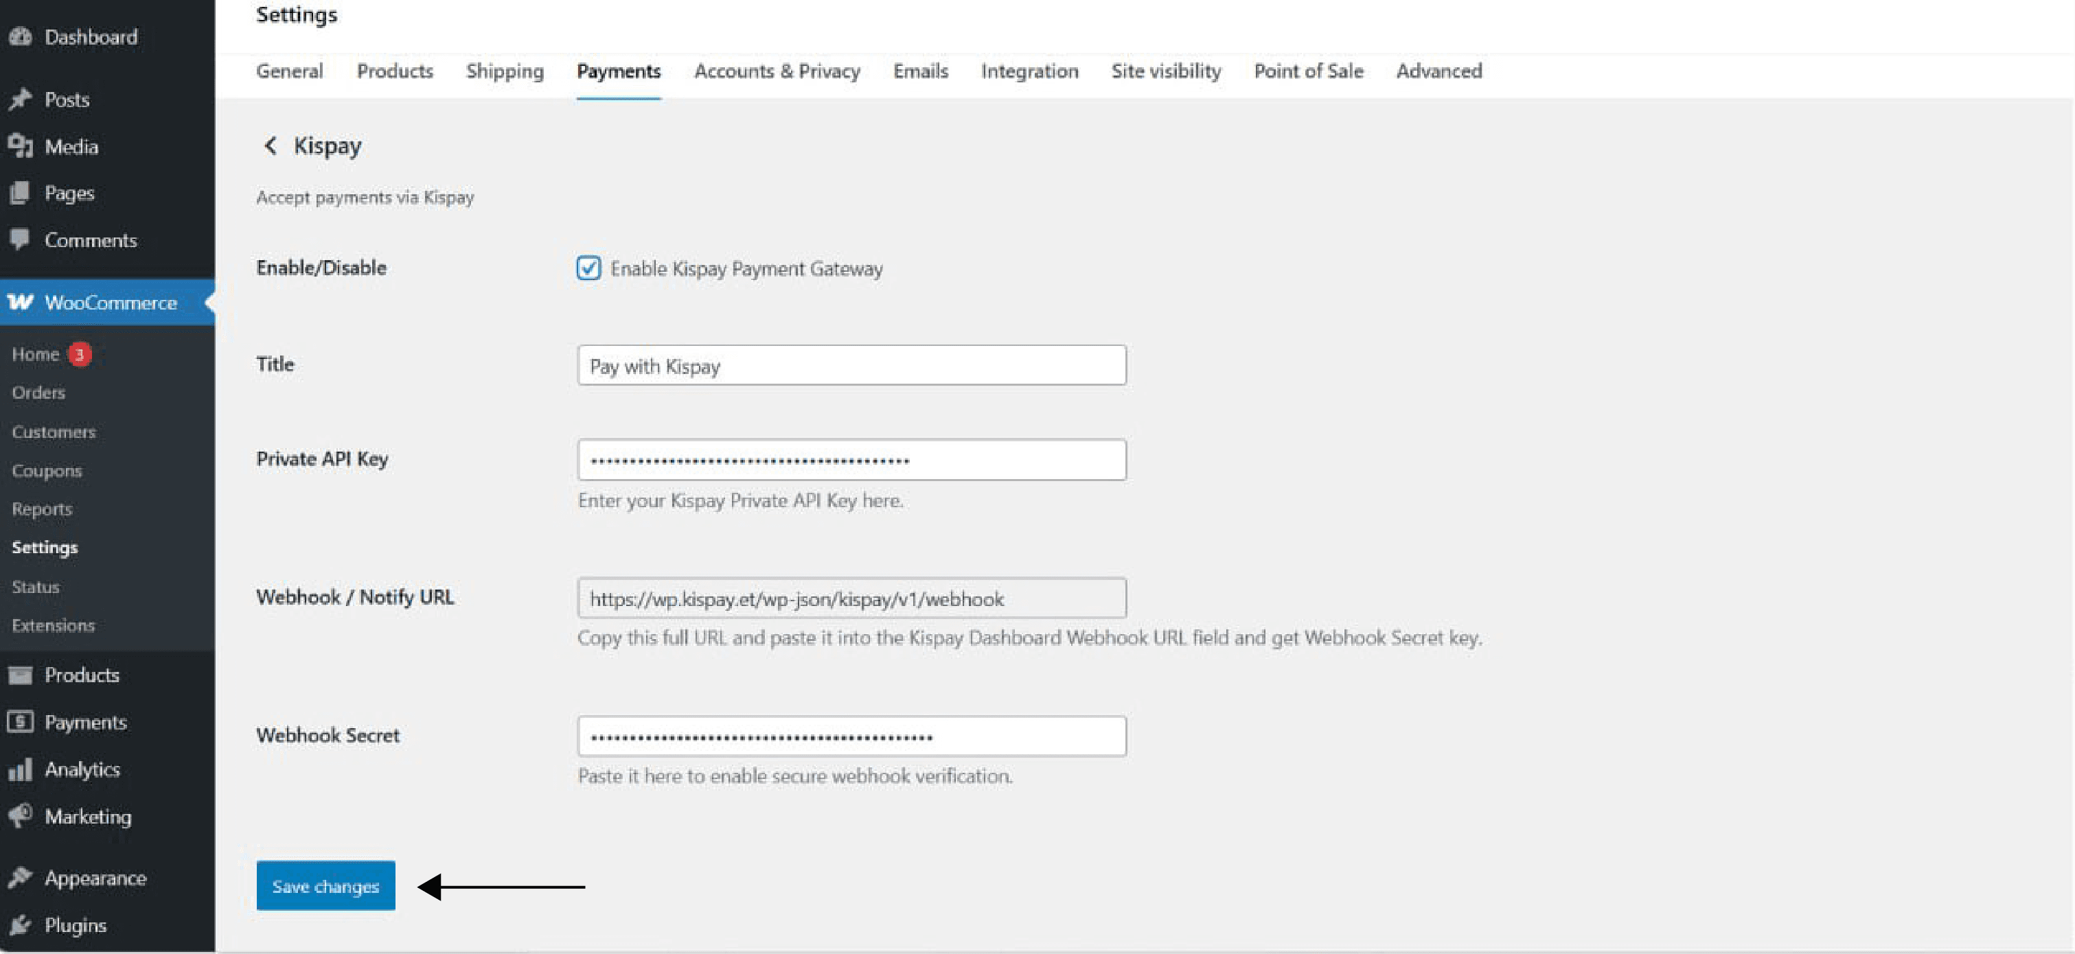2075x954 pixels.
Task: Edit the Pay with Kispay title field
Action: (851, 366)
